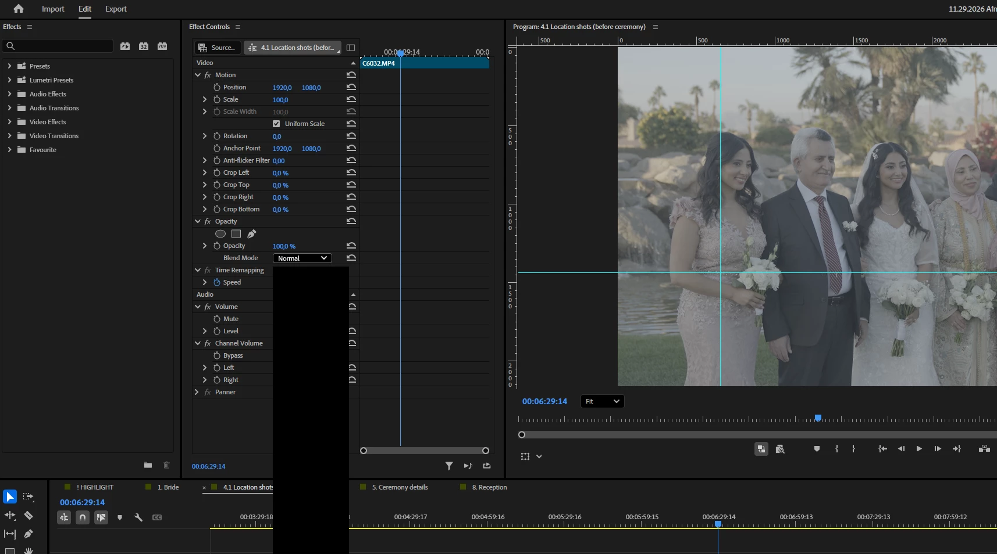
Task: Click the Play button in Program monitor
Action: (x=919, y=449)
